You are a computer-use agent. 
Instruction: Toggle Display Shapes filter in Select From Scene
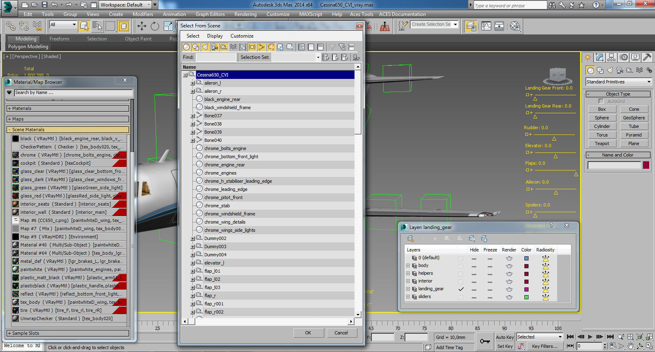[196, 47]
